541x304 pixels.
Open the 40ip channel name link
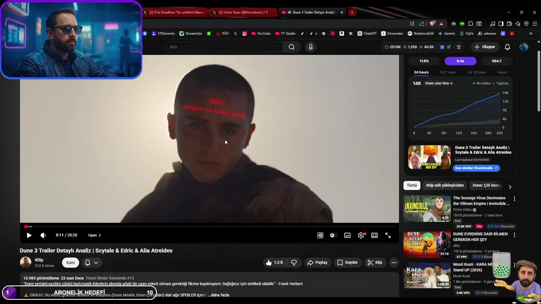pos(39,260)
